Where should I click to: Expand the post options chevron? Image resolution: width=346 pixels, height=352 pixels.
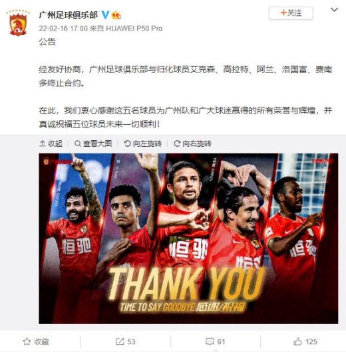click(334, 10)
